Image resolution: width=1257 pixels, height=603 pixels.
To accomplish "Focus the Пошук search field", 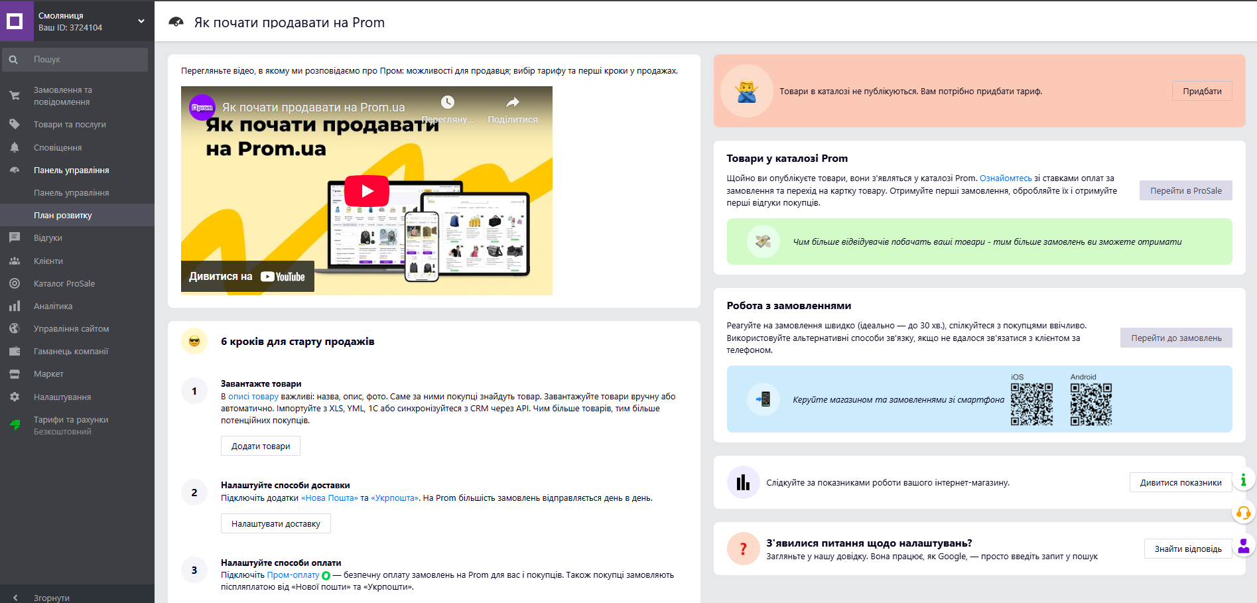I will click(75, 60).
